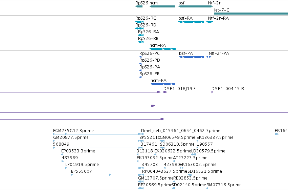Select protein RpS26-PD label
The width and height of the screenshot is (288, 190).
pyautogui.click(x=150, y=60)
